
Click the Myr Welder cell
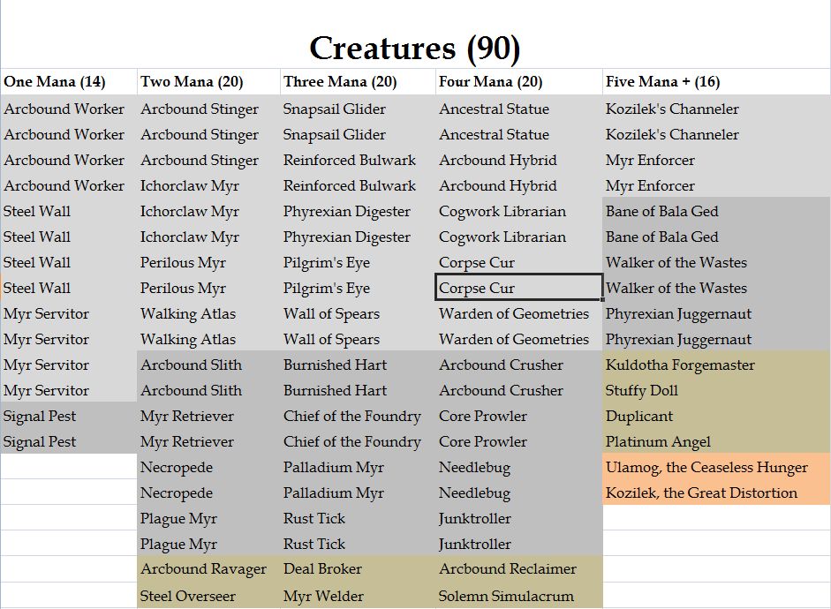coord(359,596)
